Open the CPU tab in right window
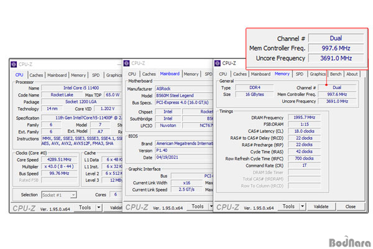 pos(223,74)
